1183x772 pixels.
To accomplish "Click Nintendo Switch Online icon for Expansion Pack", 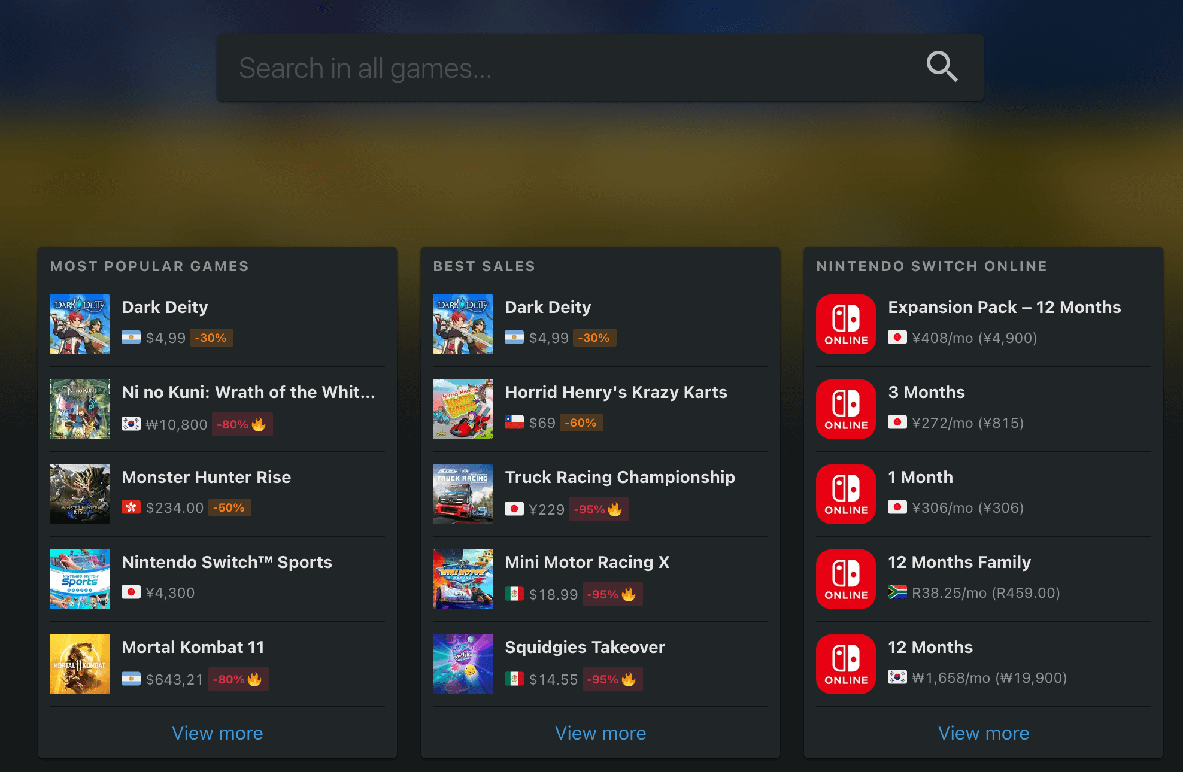I will 845,324.
